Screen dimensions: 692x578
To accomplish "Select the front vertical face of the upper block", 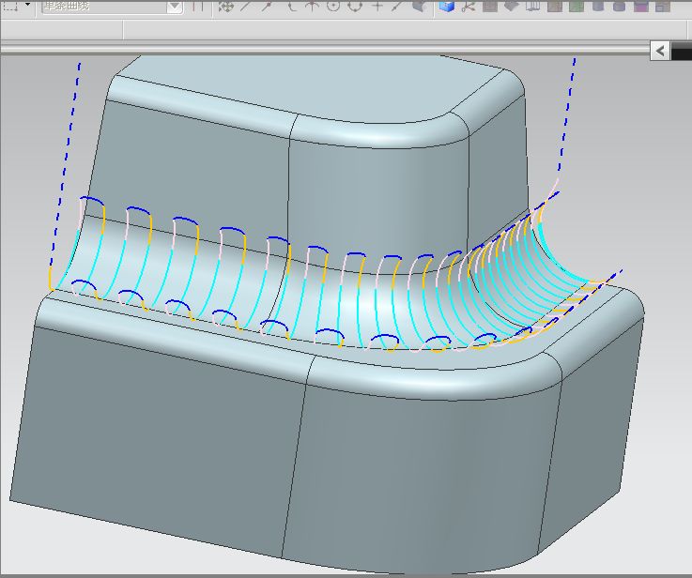I will tap(190, 176).
